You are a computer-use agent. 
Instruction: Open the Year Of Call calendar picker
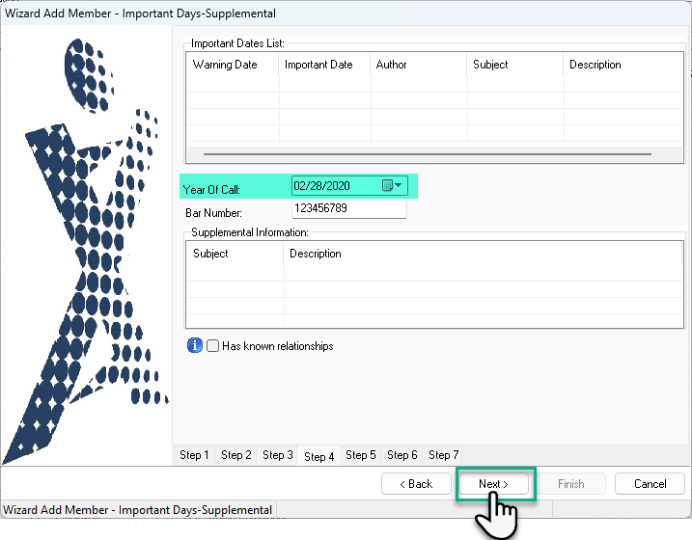pyautogui.click(x=392, y=185)
